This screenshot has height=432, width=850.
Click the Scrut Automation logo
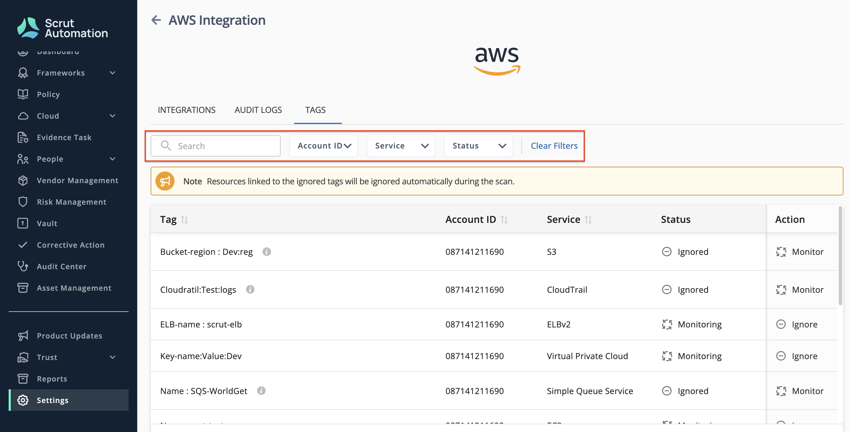click(x=63, y=28)
